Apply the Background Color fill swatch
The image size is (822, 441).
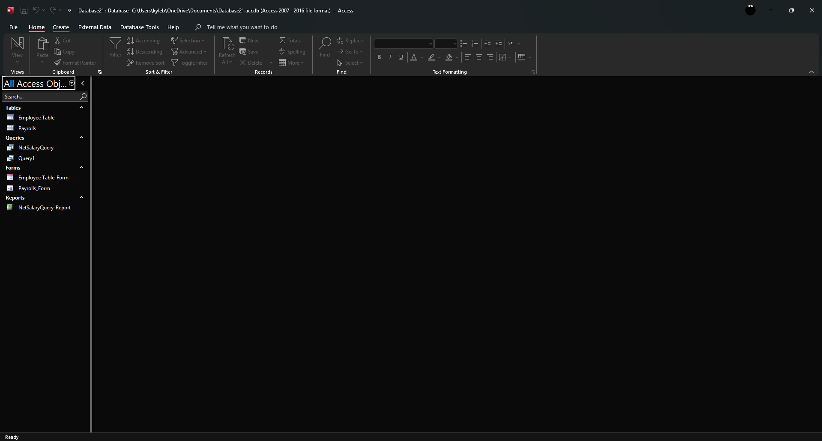tap(449, 57)
